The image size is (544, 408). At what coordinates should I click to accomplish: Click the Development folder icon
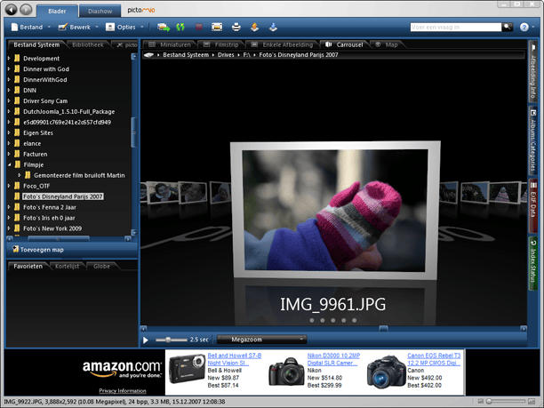[x=17, y=59]
